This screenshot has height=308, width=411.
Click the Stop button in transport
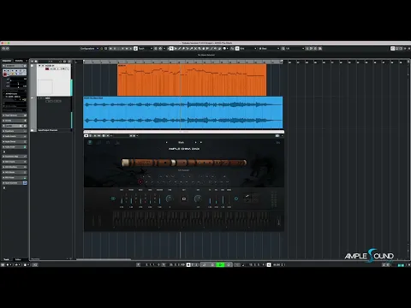212,264
